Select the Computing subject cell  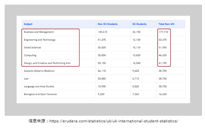pyautogui.click(x=30, y=55)
